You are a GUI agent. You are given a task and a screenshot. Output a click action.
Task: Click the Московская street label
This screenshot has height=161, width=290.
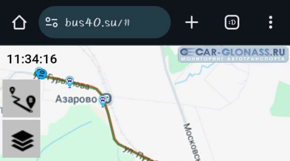click(192, 142)
